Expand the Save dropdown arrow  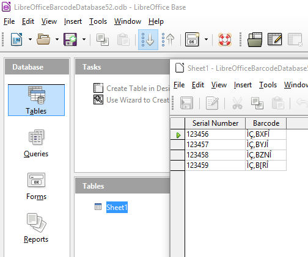pyautogui.click(x=84, y=40)
